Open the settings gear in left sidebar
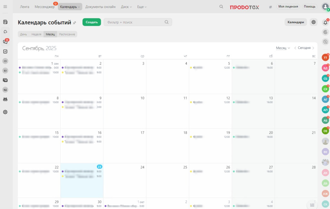Viewport: 330px width, 209px height. (5, 112)
